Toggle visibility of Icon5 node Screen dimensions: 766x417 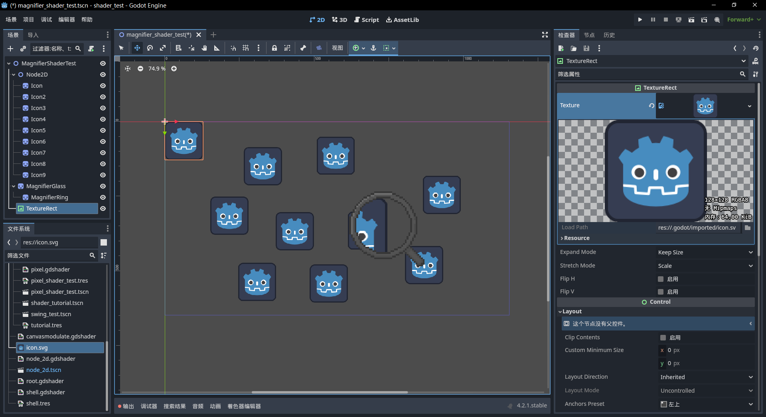point(103,130)
